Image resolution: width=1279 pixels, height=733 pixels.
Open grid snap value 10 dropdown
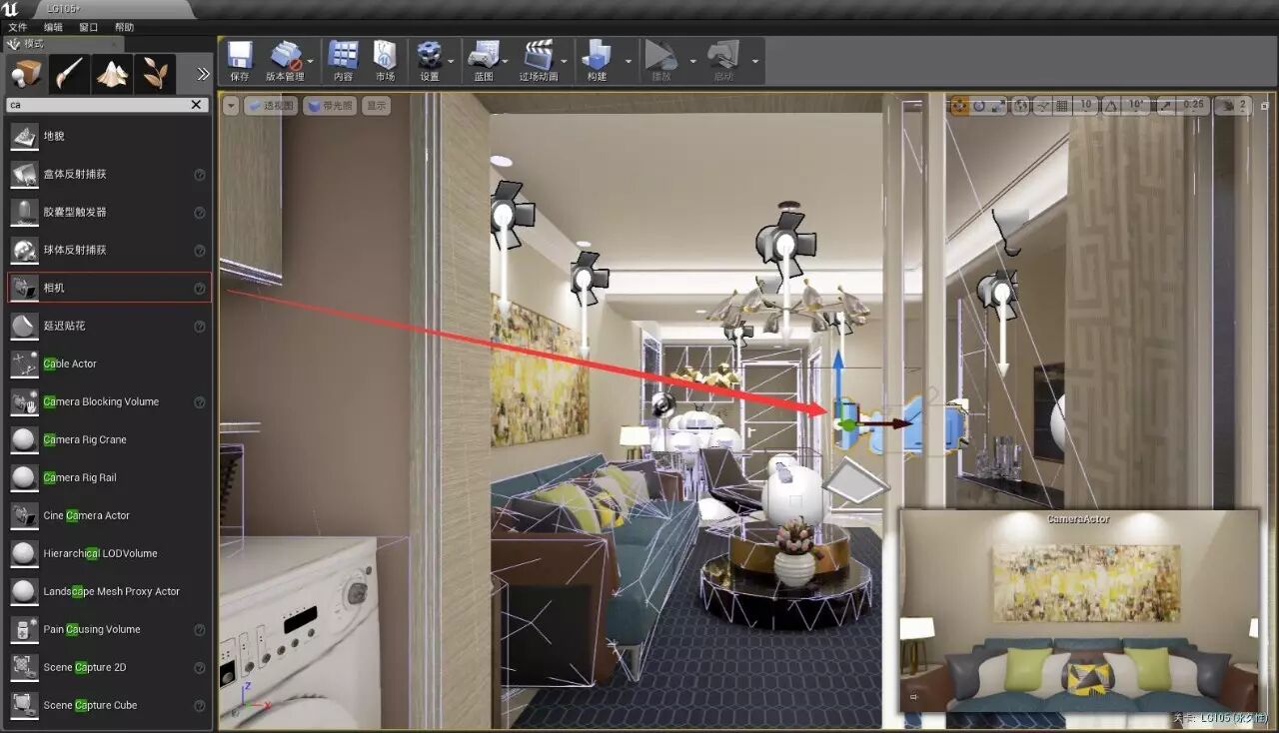point(1086,105)
